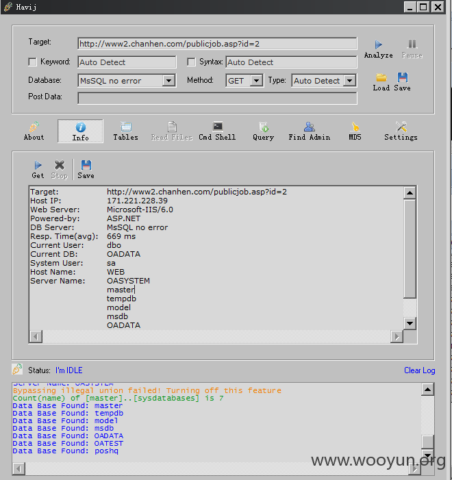
Task: Close the Havij window
Action: 438,6
